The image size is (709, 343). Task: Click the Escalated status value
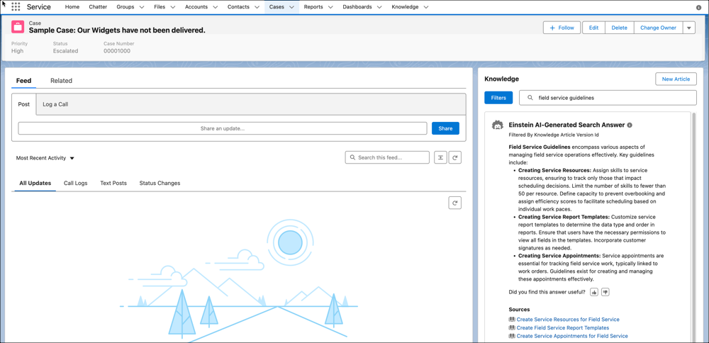tap(65, 51)
